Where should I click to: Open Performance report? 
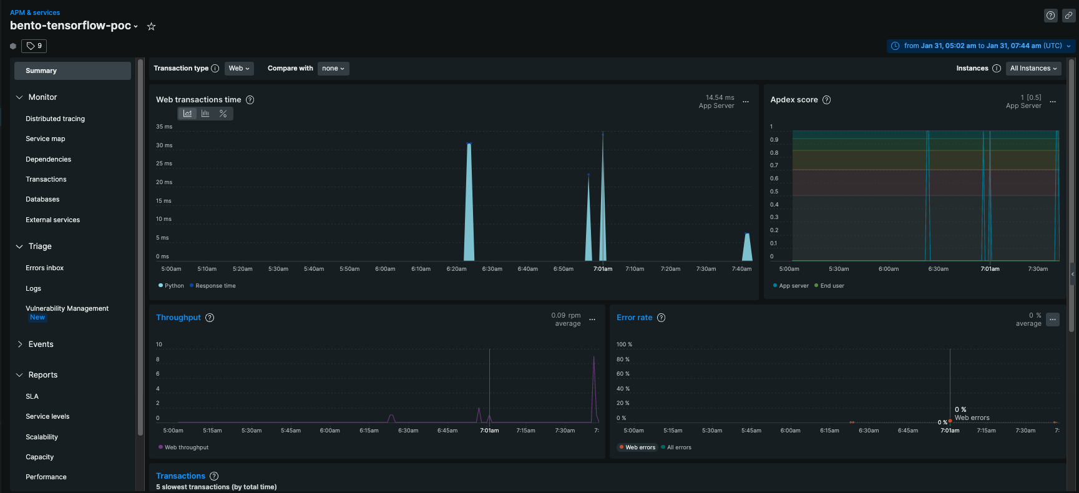click(x=46, y=477)
